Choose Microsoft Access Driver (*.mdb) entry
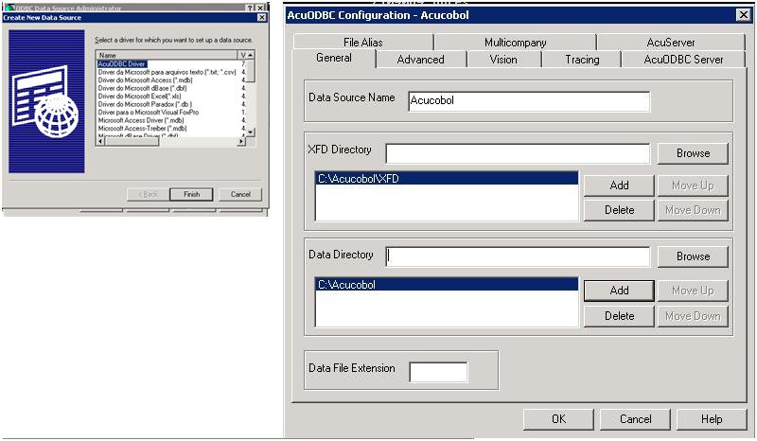Viewport: 757px width, 441px height. (140, 120)
